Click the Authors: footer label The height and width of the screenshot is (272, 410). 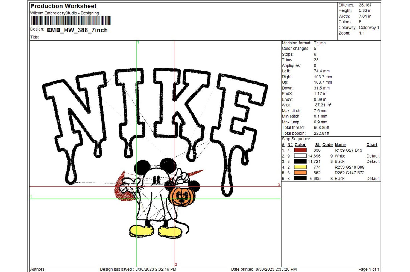(x=38, y=269)
